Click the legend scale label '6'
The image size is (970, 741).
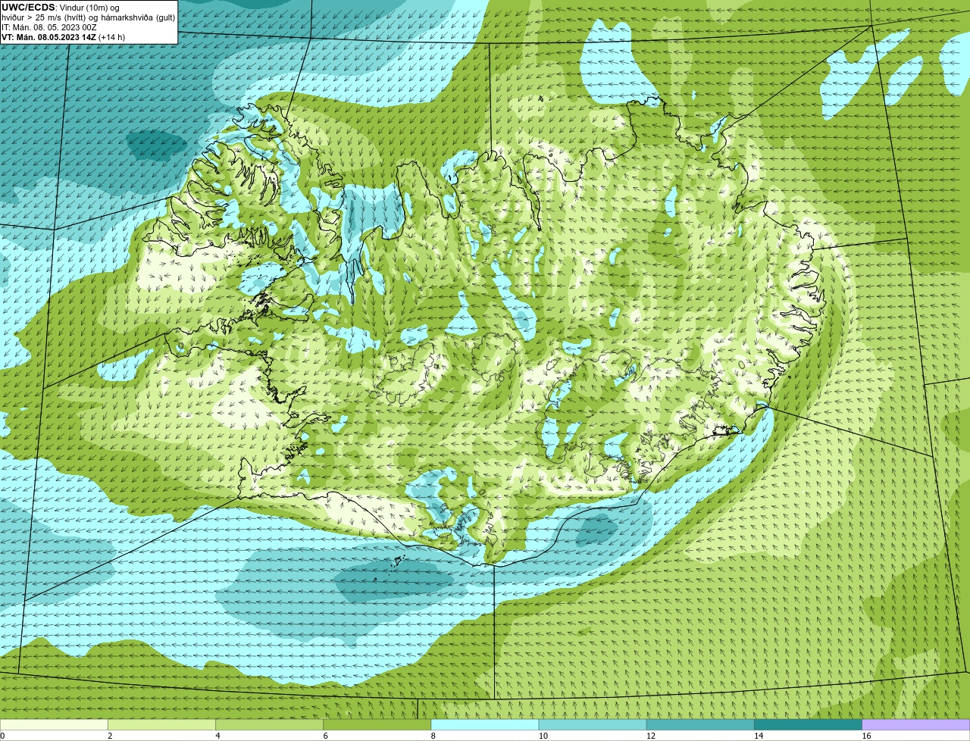326,736
